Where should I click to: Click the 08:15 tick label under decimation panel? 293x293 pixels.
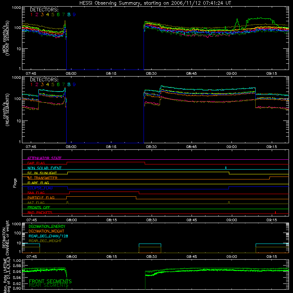coord(112,257)
